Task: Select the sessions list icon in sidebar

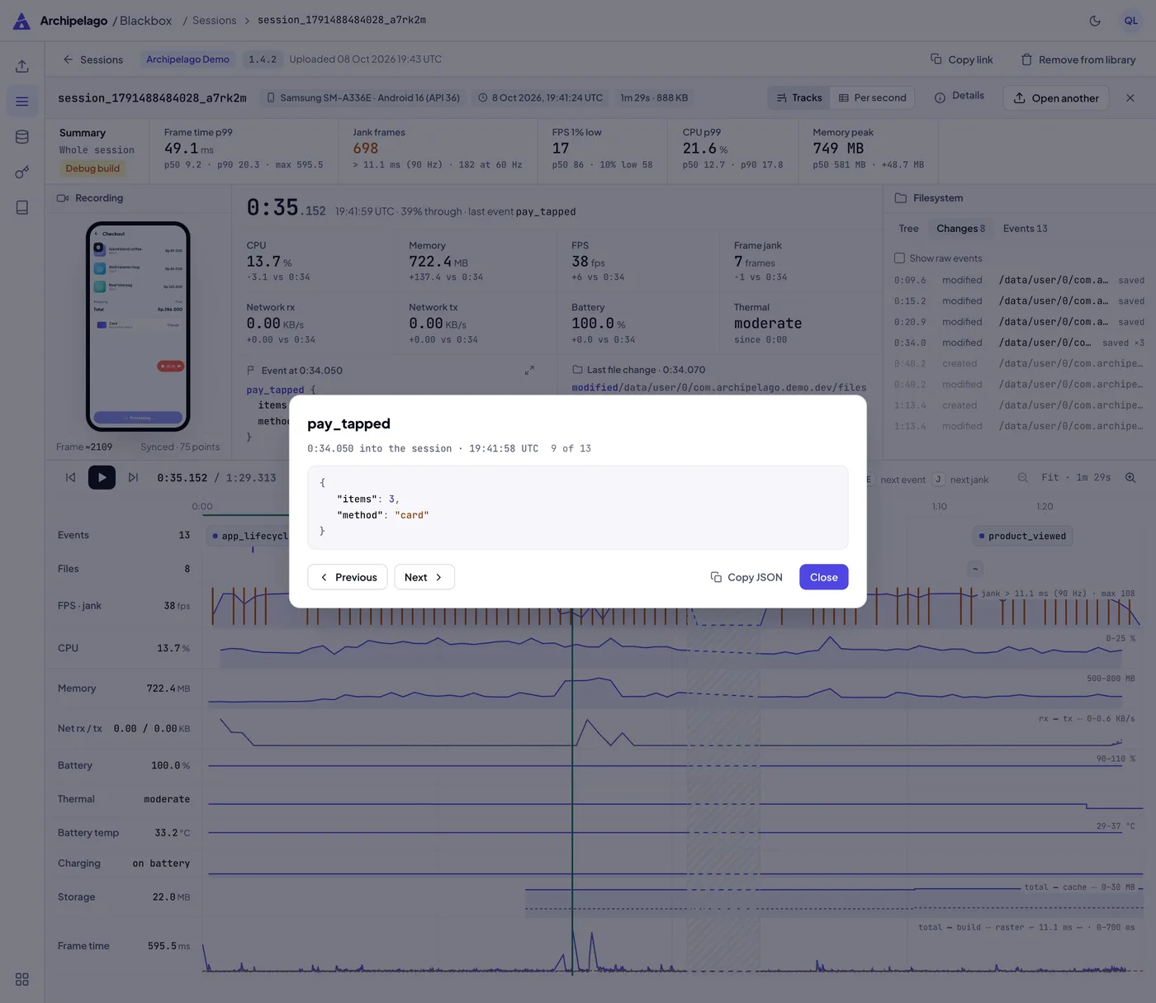Action: [x=22, y=102]
